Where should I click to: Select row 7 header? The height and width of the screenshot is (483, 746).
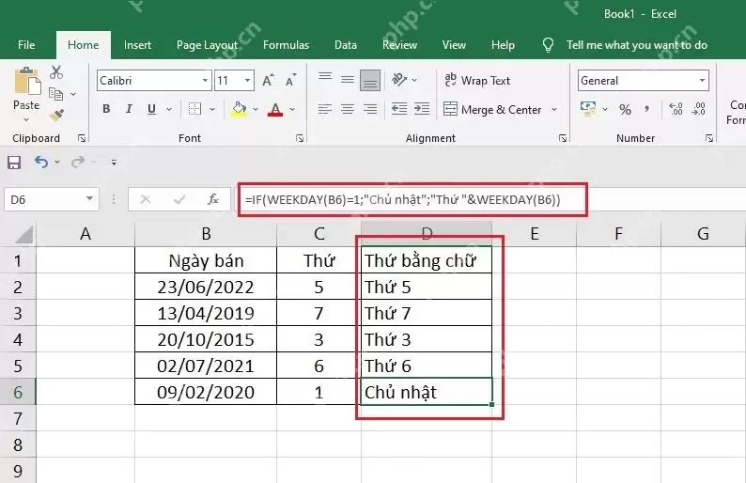[18, 418]
